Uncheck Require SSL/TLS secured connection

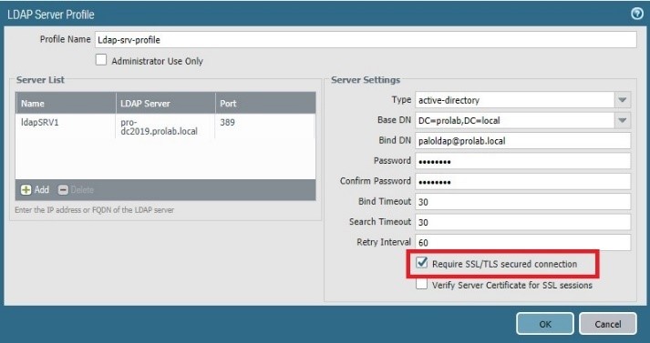click(422, 263)
